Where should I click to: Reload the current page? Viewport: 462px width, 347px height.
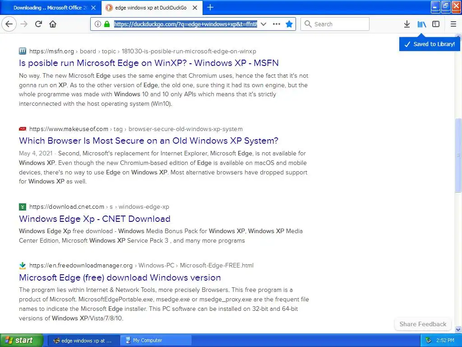[39, 24]
